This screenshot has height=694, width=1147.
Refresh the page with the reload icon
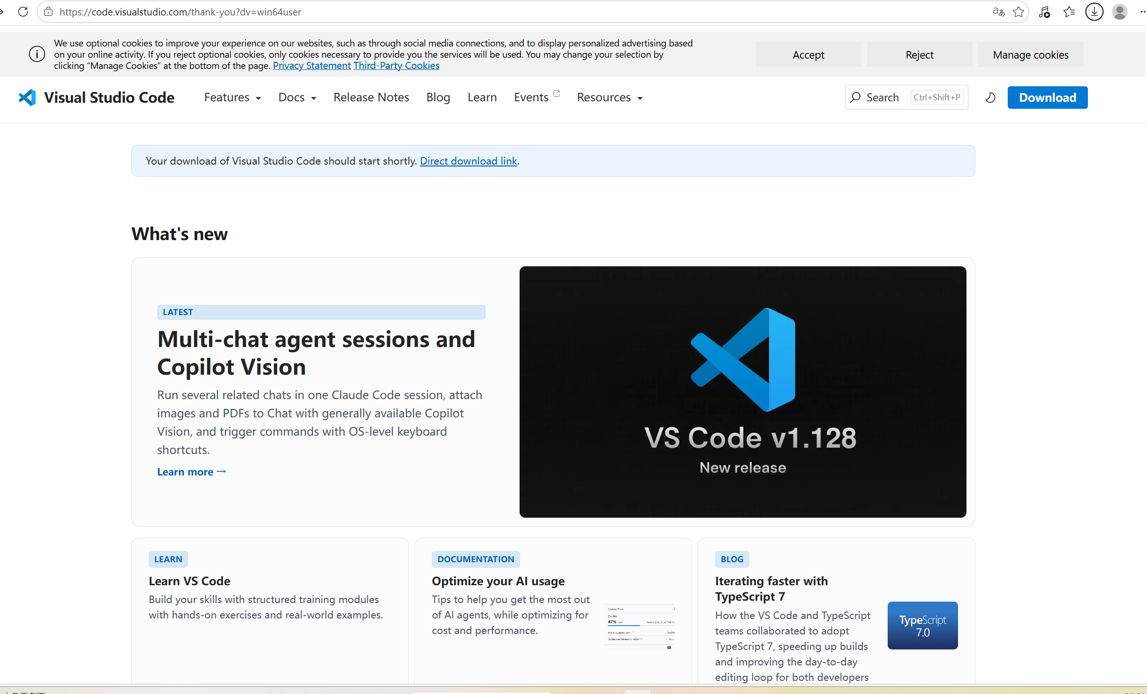click(23, 12)
